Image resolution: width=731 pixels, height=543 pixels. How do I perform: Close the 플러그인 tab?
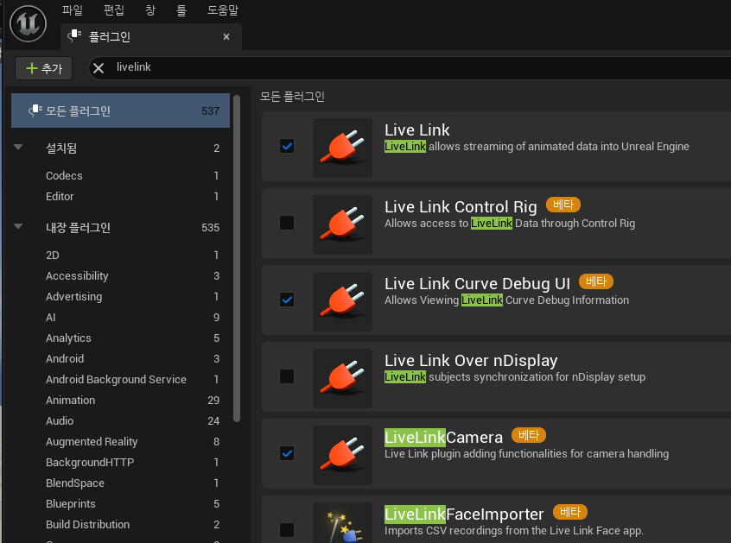(x=226, y=37)
